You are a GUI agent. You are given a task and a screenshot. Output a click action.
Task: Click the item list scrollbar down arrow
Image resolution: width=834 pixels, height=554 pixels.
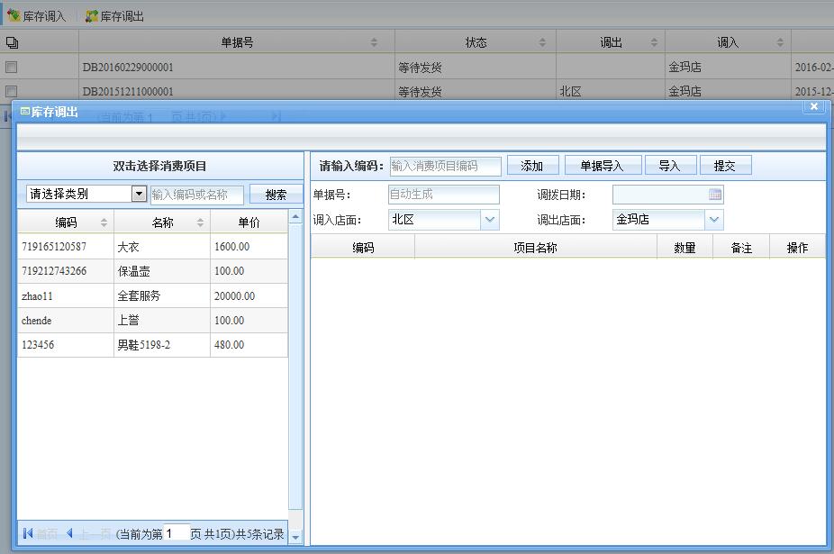point(295,538)
